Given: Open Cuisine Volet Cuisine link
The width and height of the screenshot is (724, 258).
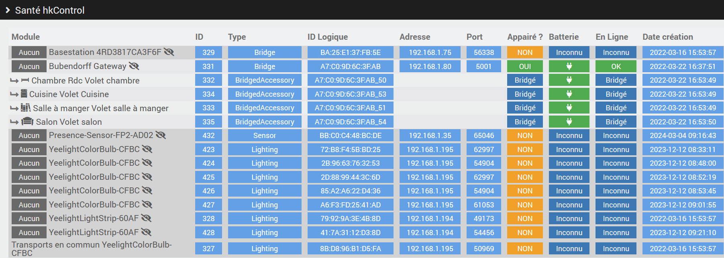Looking at the screenshot, I should pyautogui.click(x=69, y=94).
